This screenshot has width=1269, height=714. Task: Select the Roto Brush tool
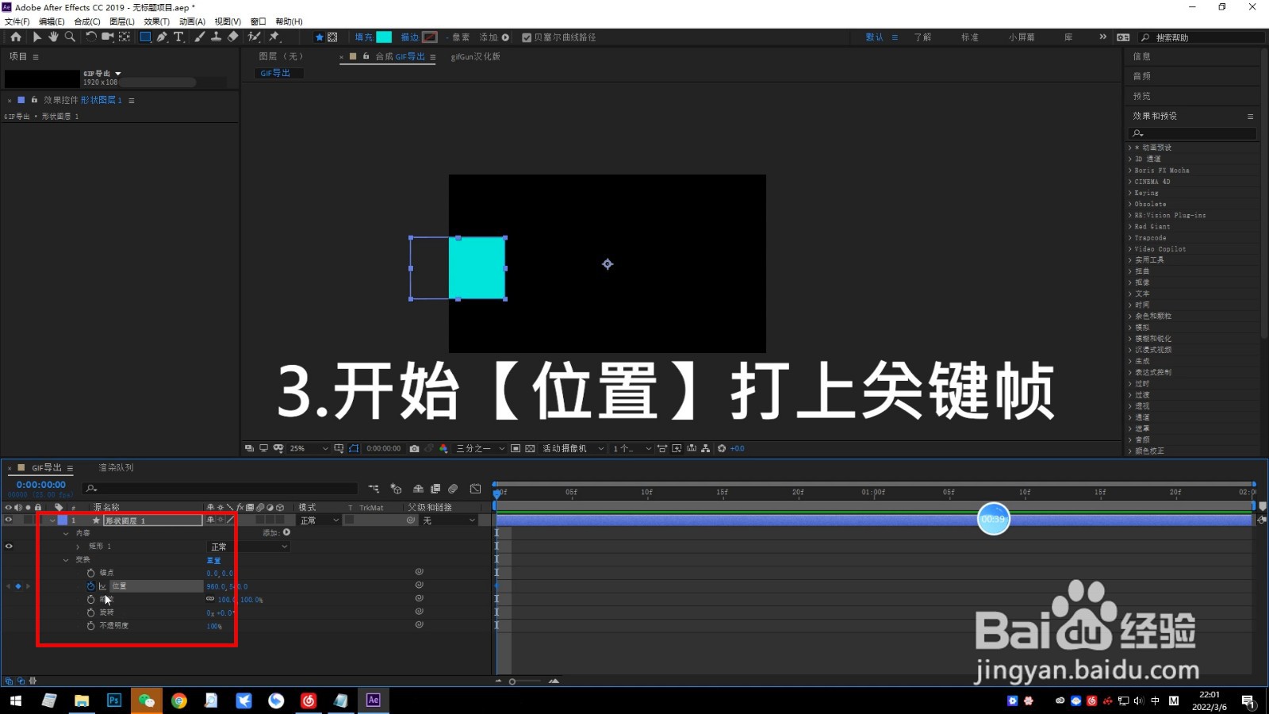[x=254, y=36]
